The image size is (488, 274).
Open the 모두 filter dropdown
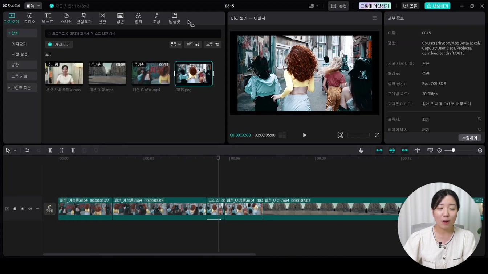pos(212,44)
